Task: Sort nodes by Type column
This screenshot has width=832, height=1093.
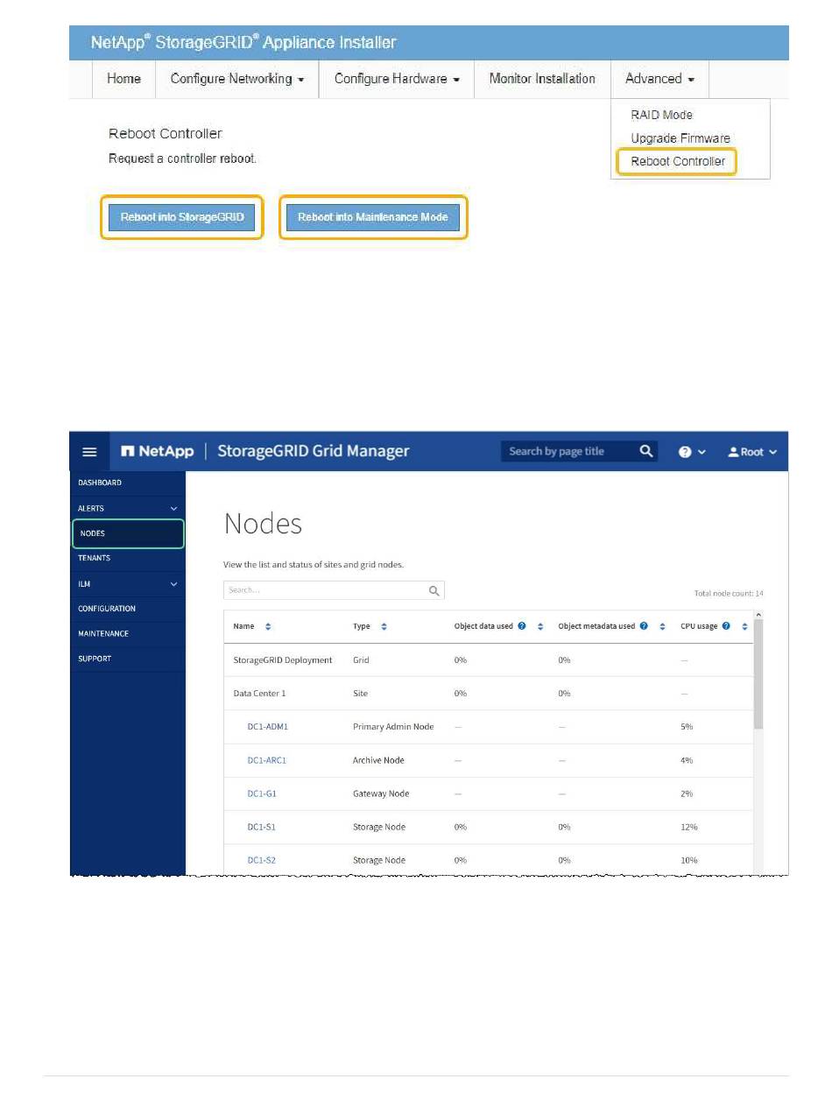Action: tap(384, 626)
